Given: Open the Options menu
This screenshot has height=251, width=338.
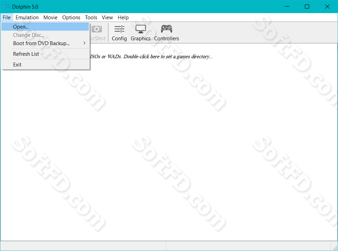Looking at the screenshot, I should [x=71, y=18].
